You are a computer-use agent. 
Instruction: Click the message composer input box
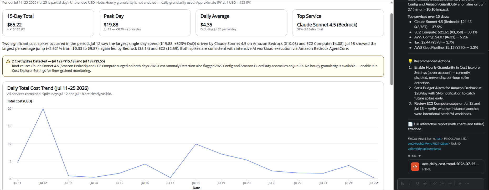point(441,184)
